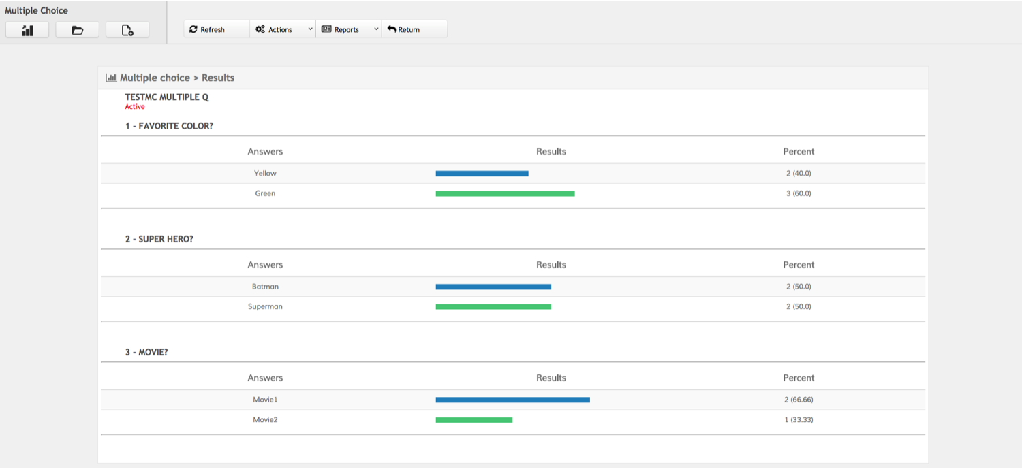
Task: Expand the Actions dropdown menu
Action: tap(282, 29)
